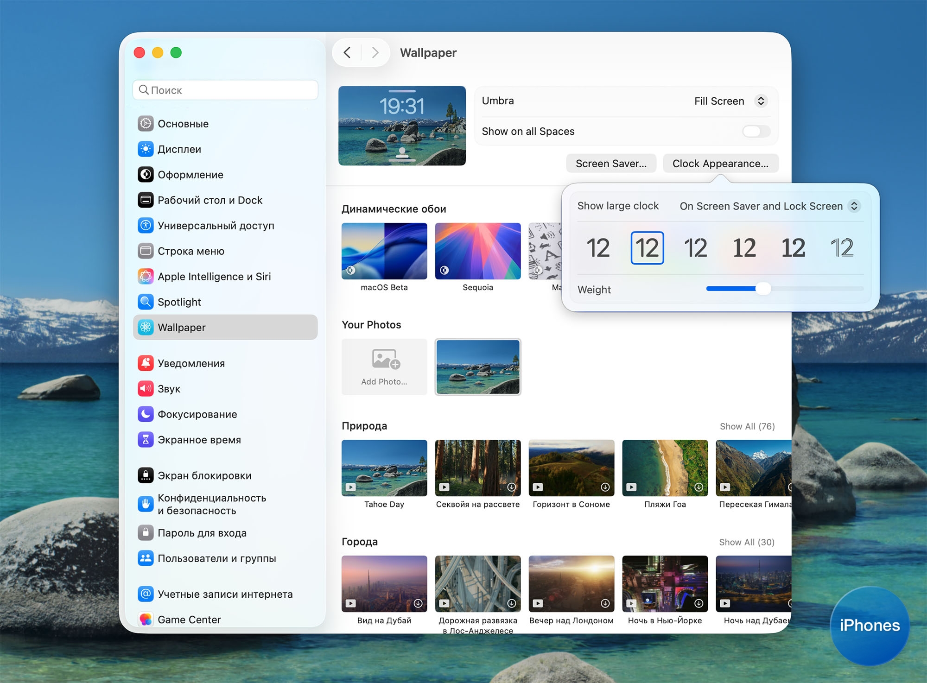Click the clock Weight slider knob
This screenshot has height=683, width=927.
point(763,289)
